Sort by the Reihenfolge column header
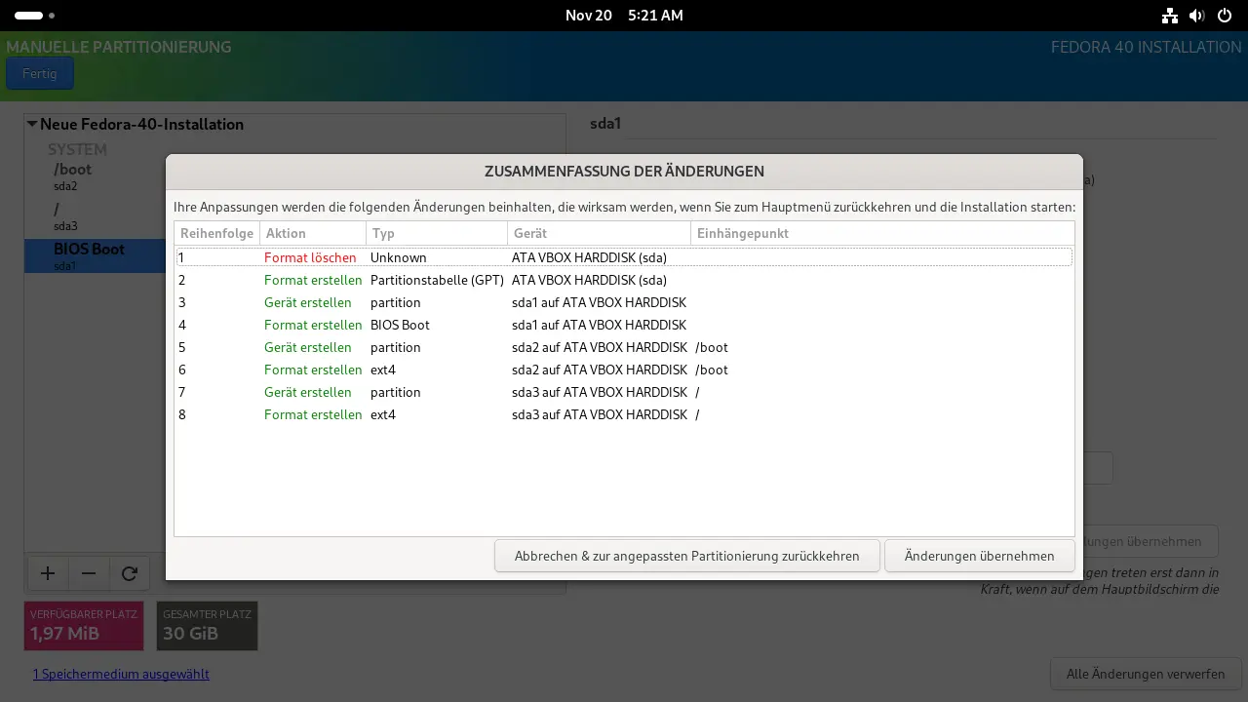This screenshot has height=702, width=1248. coord(216,233)
